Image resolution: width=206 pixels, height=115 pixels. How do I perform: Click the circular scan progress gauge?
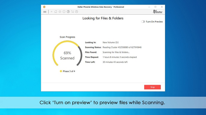67,53
